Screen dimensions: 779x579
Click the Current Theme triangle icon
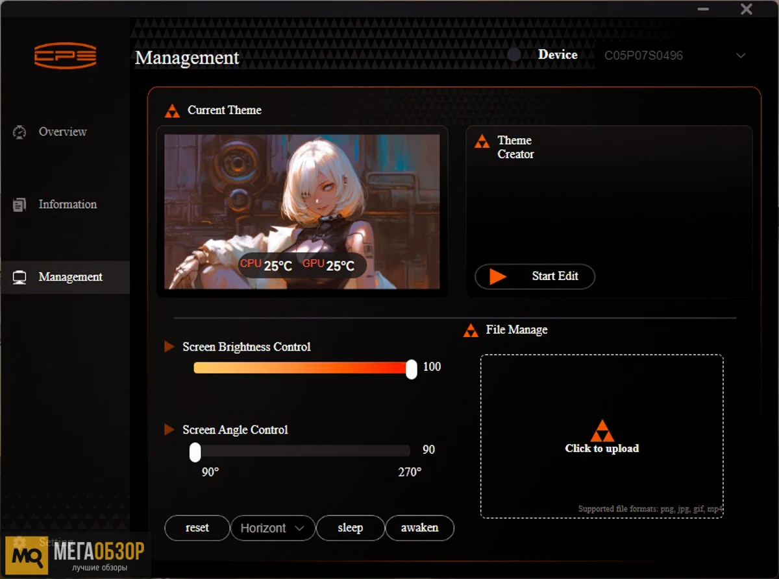point(172,111)
